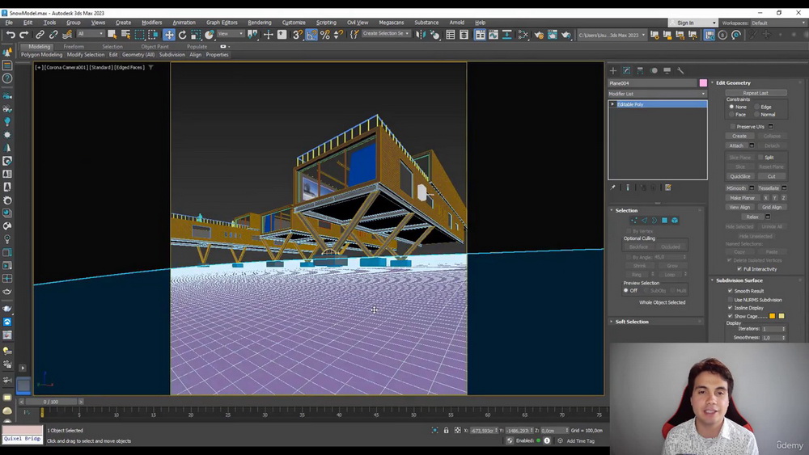Toggle the Angle Snap icon
Image resolution: width=809 pixels, height=455 pixels.
311,35
